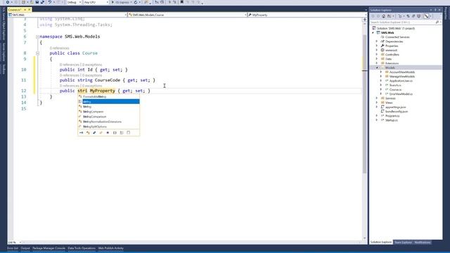Viewport: 450px width, 253px height.
Task: Expand the Dependencies node
Action: pos(377,41)
